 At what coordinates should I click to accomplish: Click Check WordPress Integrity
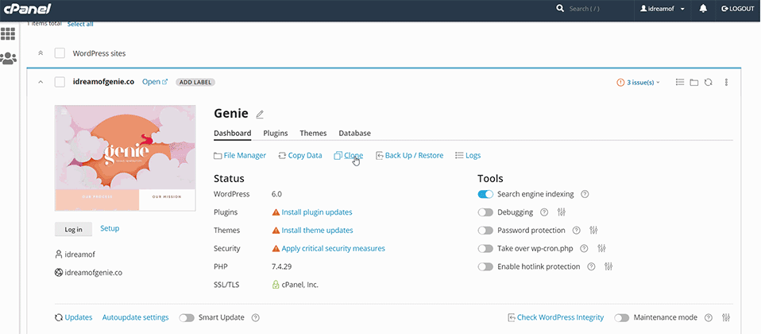pyautogui.click(x=556, y=317)
